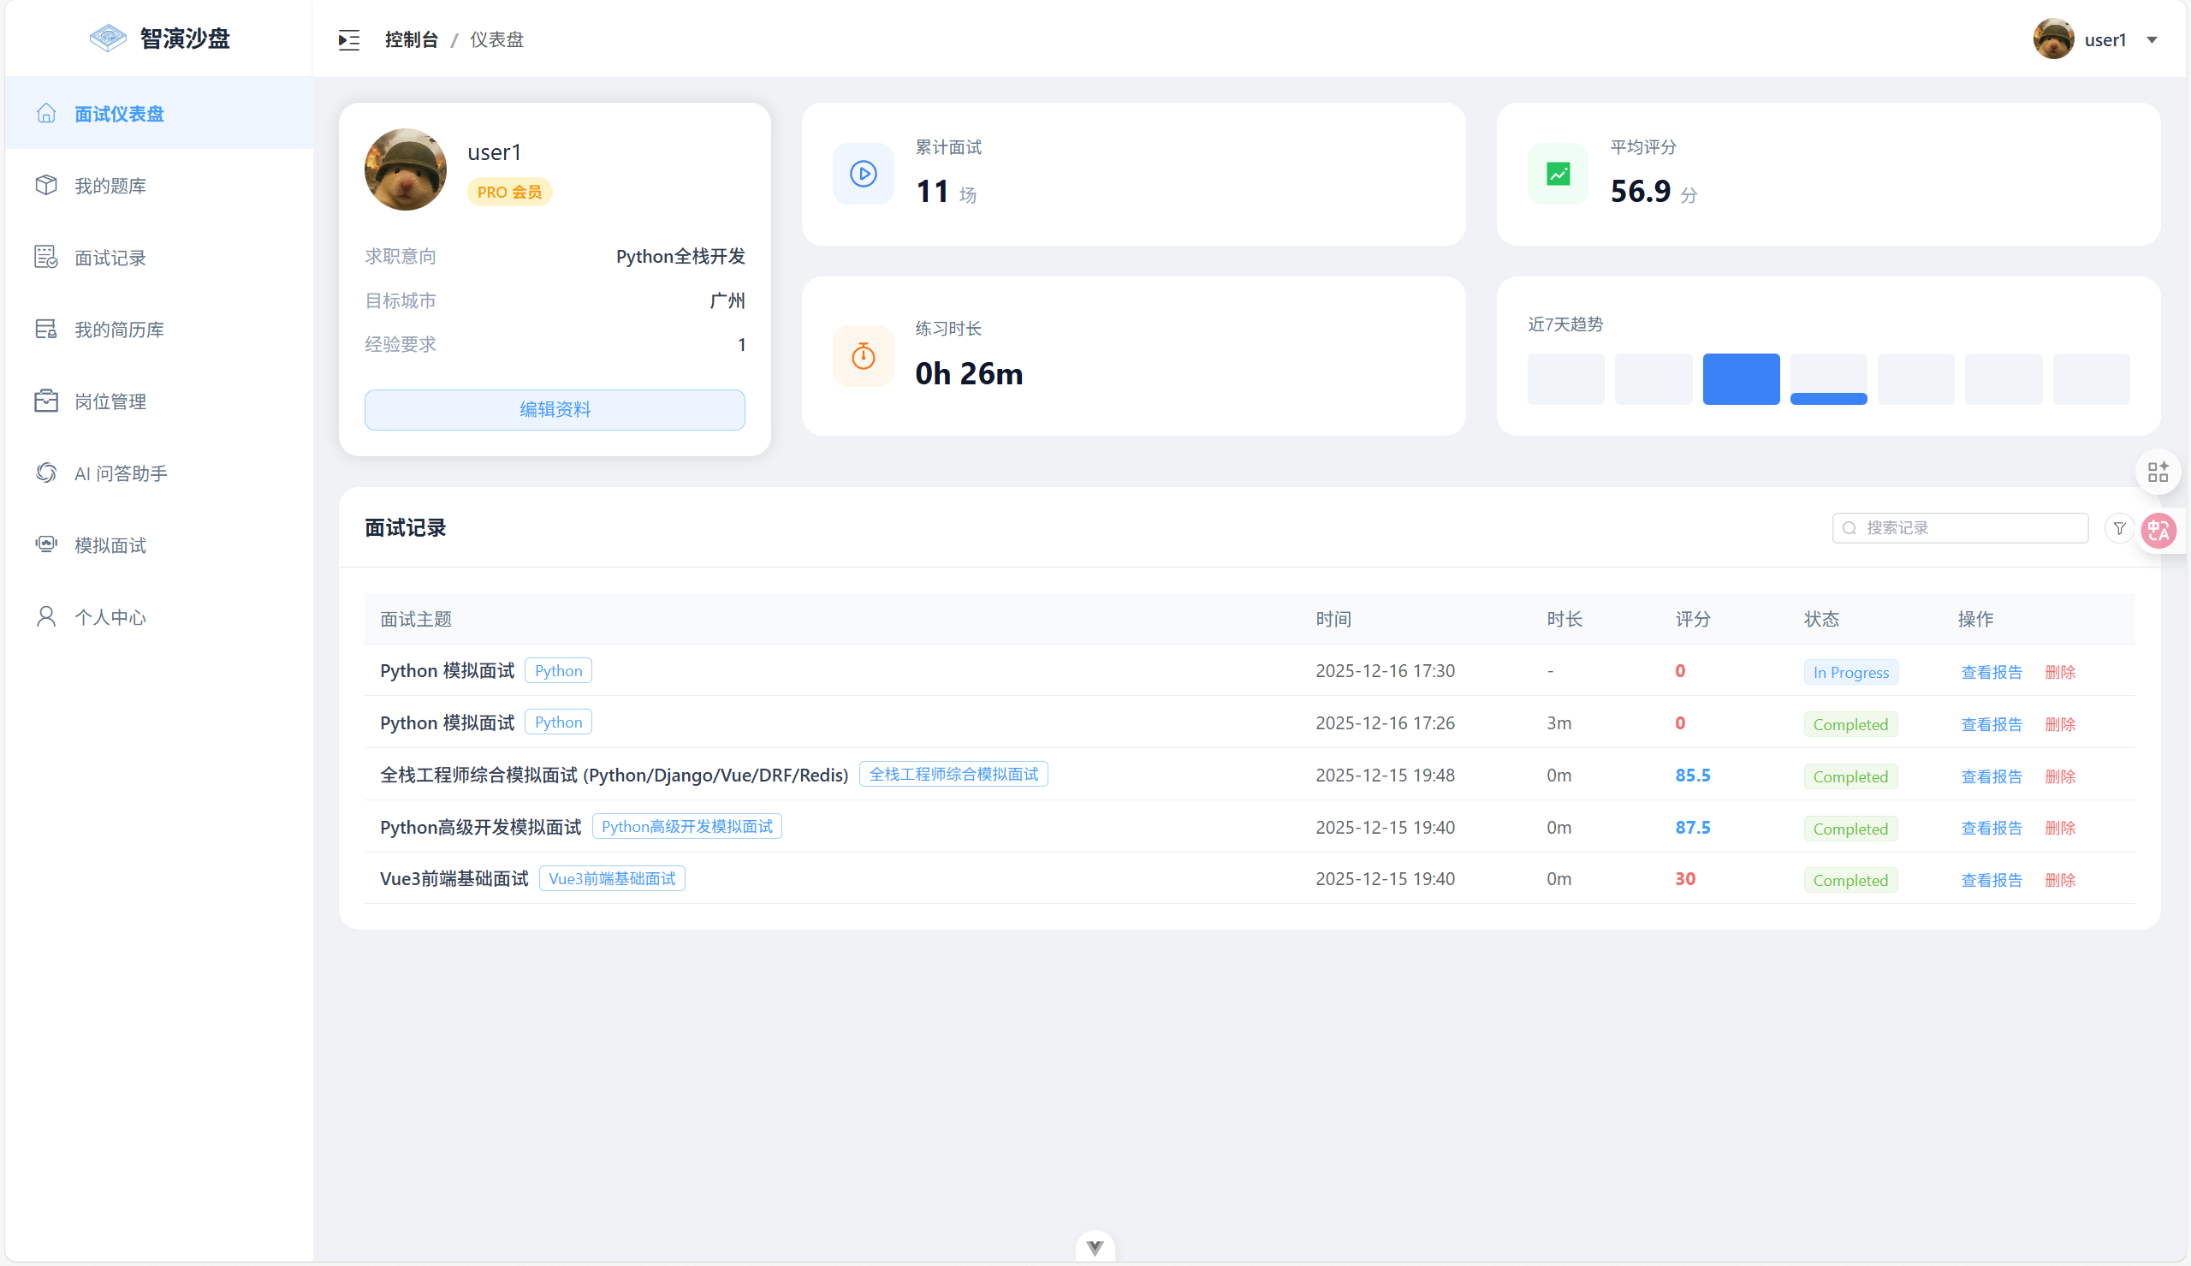Click the AI 问答助手 sidebar icon
The image size is (2191, 1266).
coord(46,473)
